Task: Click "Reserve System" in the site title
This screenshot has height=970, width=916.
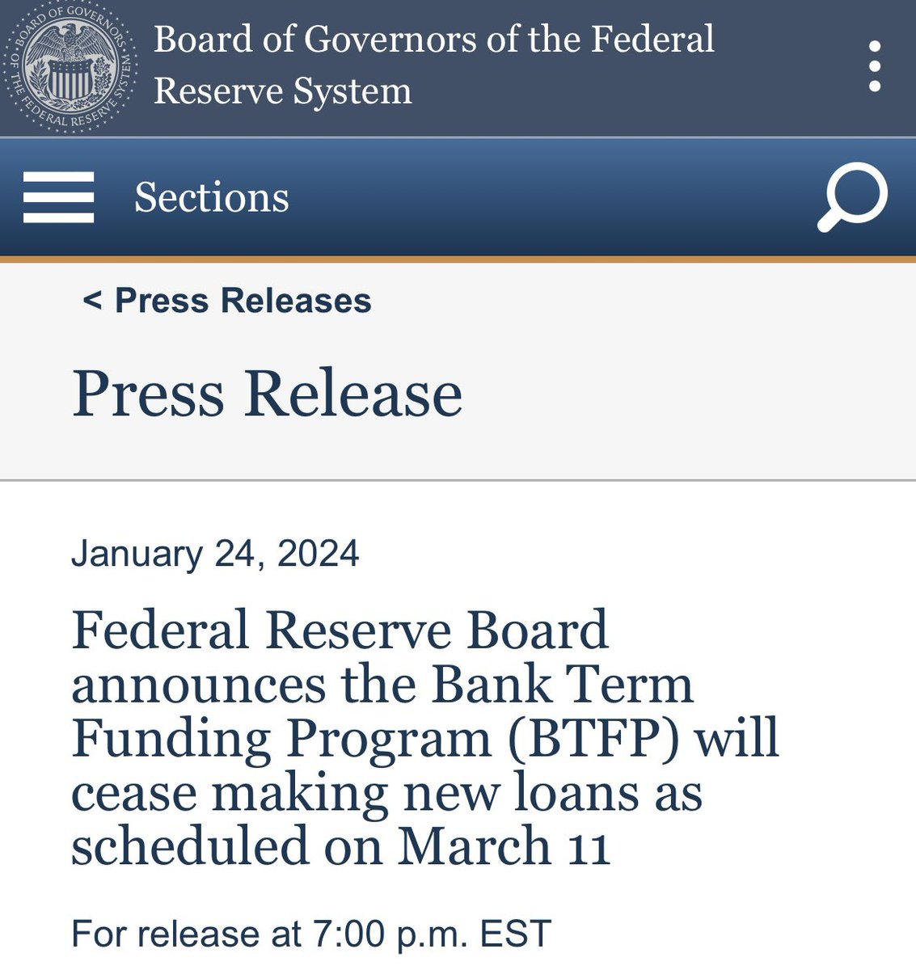Action: 282,91
